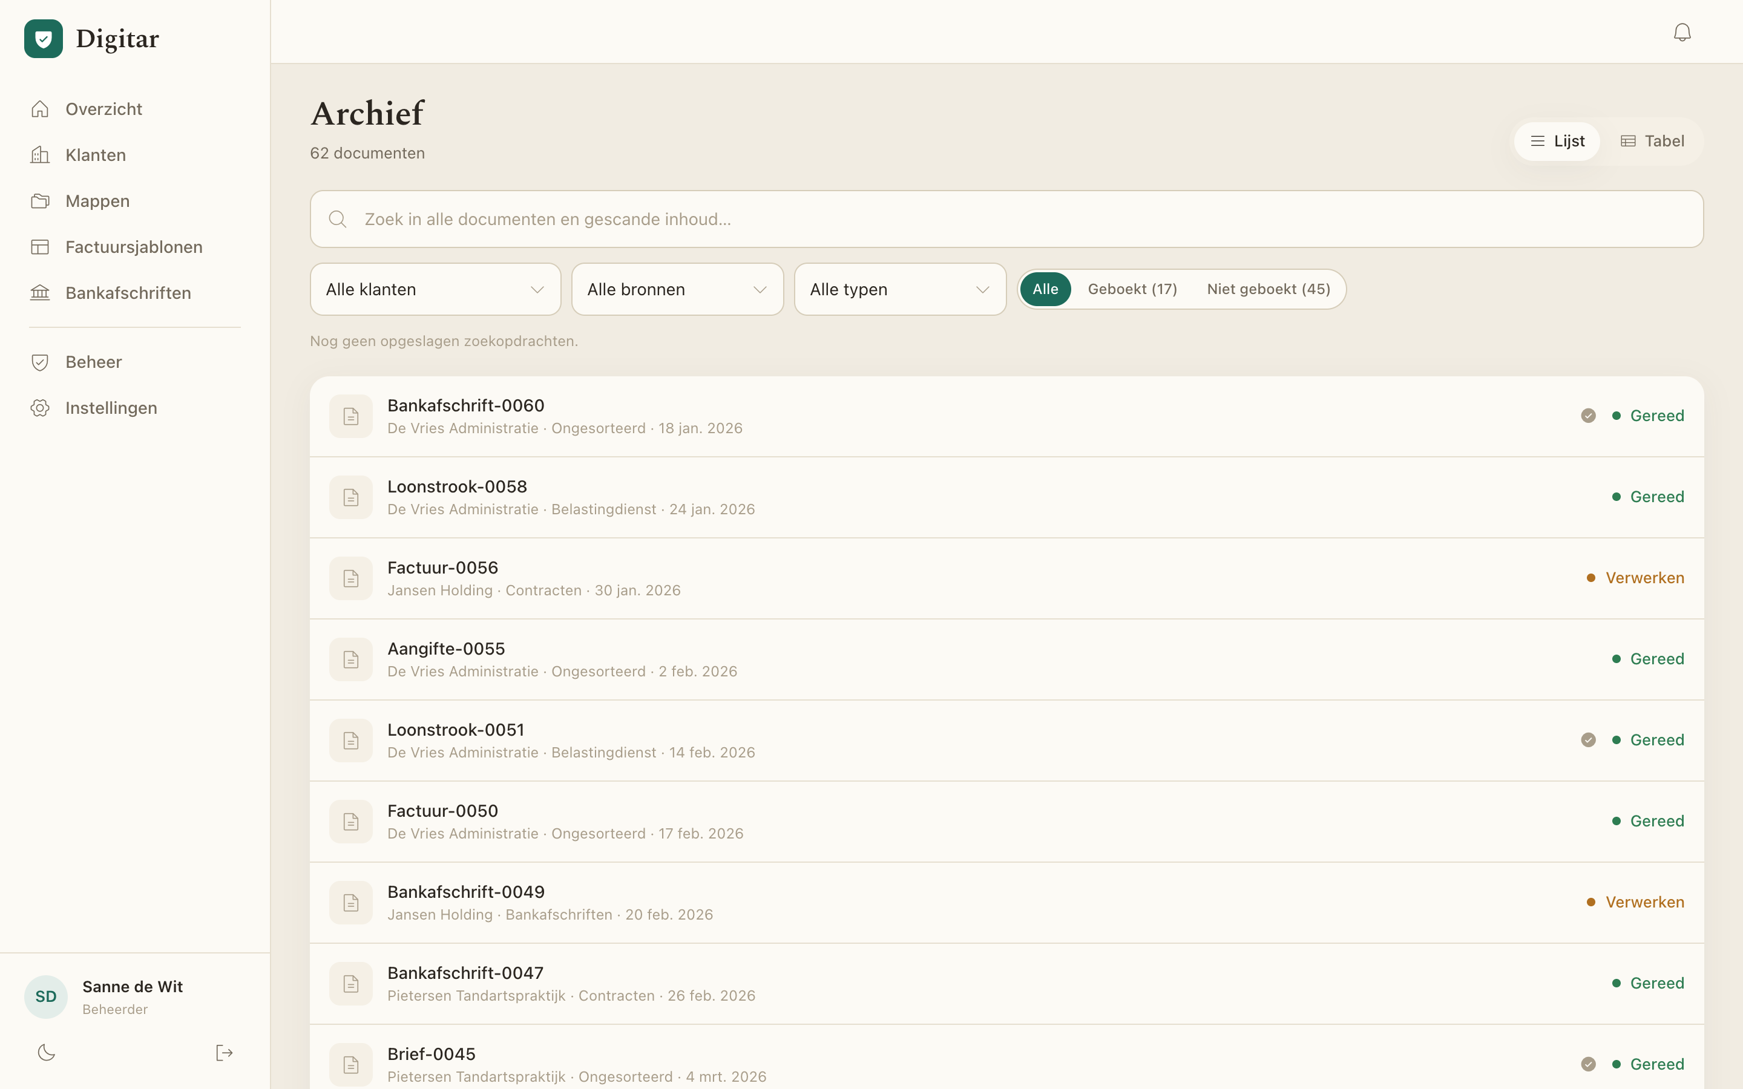Screen dimensions: 1743x1089
Task: Open document Factuur-0056
Action: (1006, 578)
